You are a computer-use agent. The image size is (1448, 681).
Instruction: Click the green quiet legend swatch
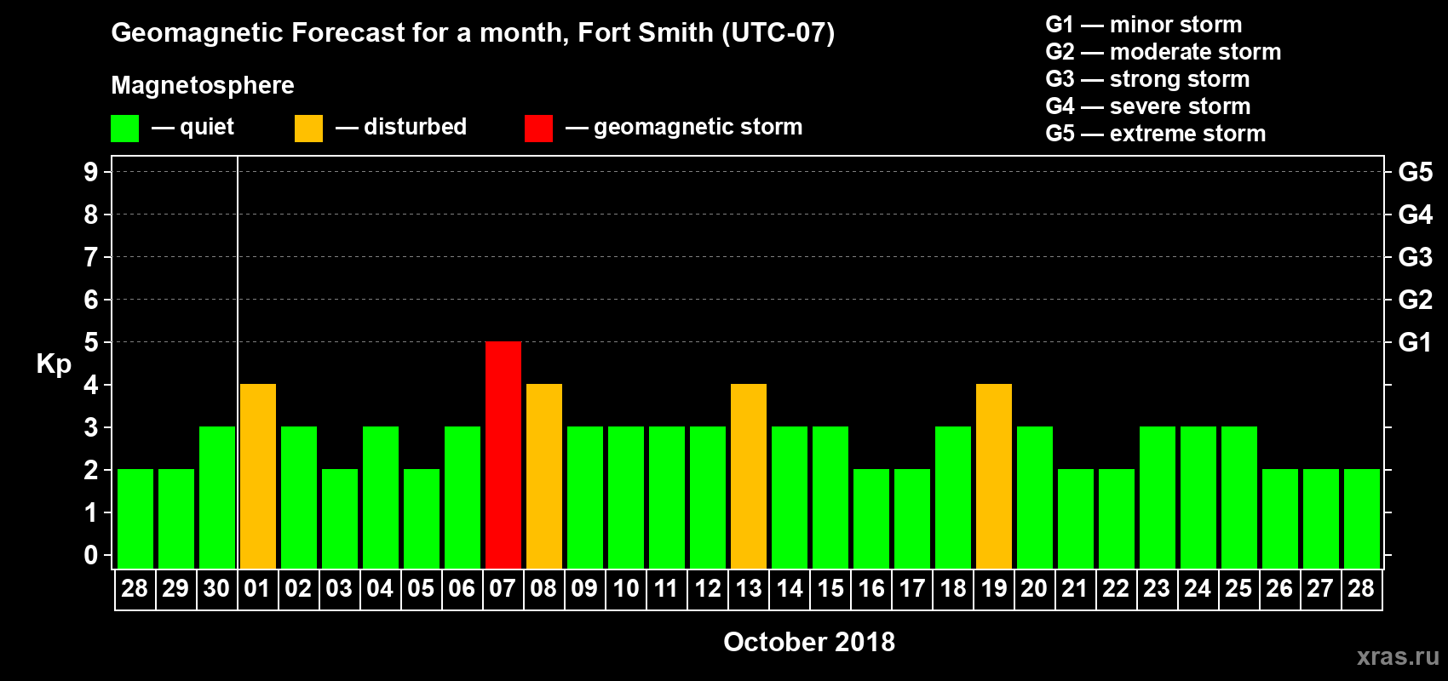point(124,129)
